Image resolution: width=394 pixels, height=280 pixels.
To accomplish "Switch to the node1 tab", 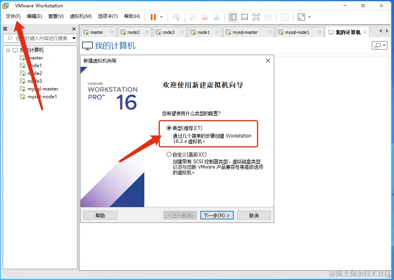I will coord(203,32).
